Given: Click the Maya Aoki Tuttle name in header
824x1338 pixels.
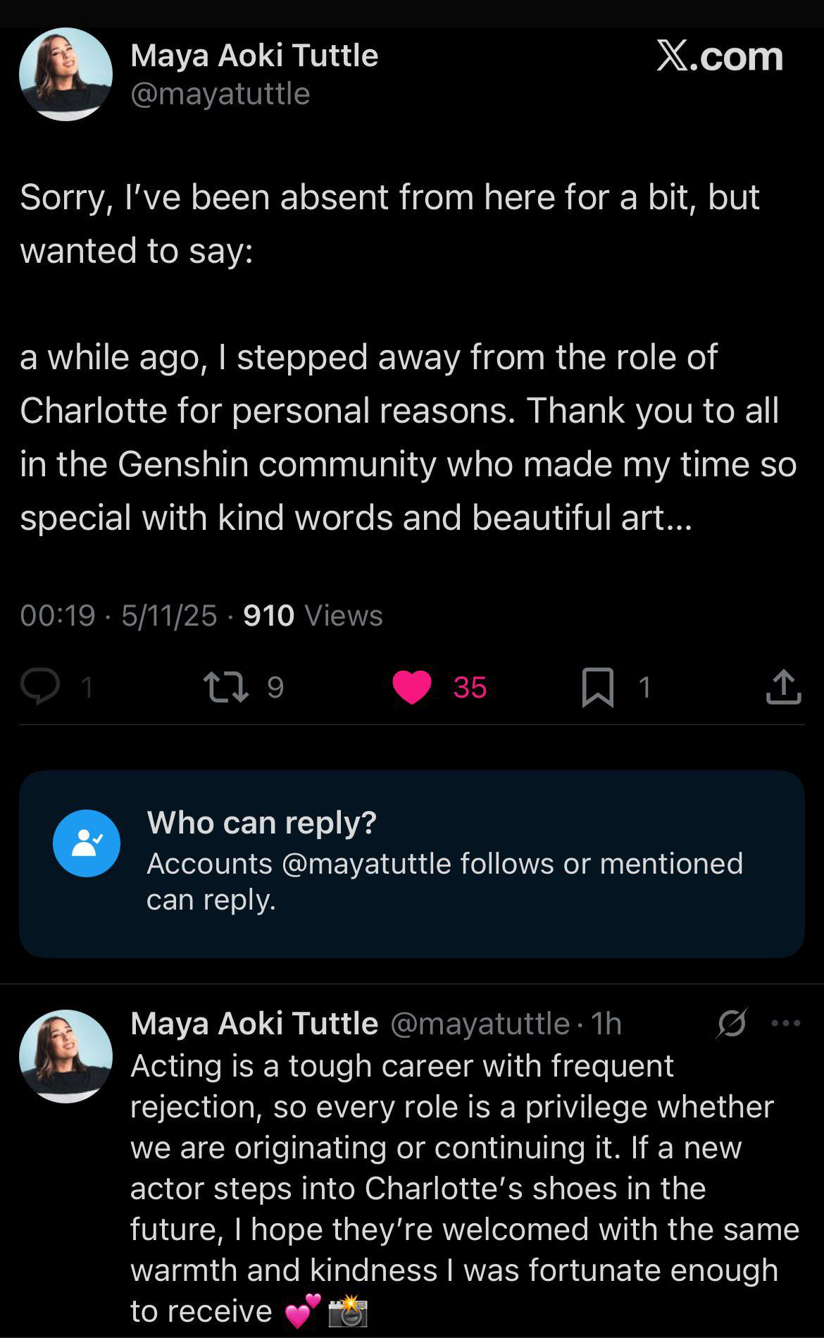Looking at the screenshot, I should pyautogui.click(x=254, y=56).
